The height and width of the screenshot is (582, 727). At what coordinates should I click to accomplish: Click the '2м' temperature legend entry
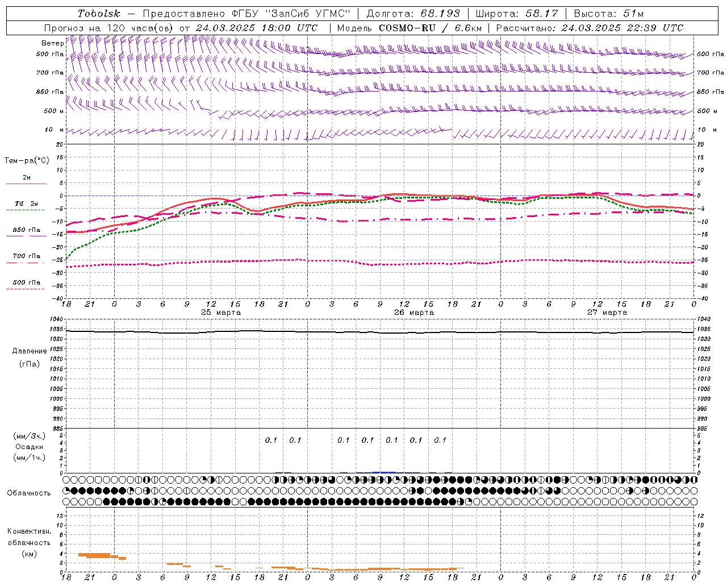[x=27, y=178]
